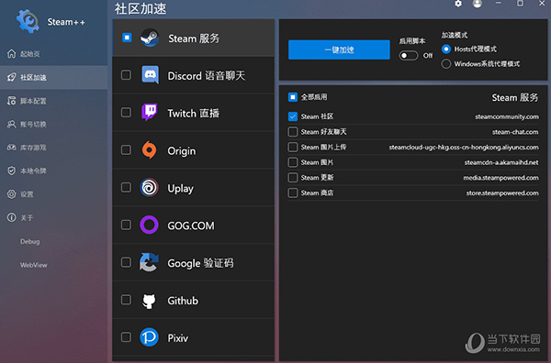Check the Github checkbox
The width and height of the screenshot is (551, 363).
pyautogui.click(x=126, y=300)
